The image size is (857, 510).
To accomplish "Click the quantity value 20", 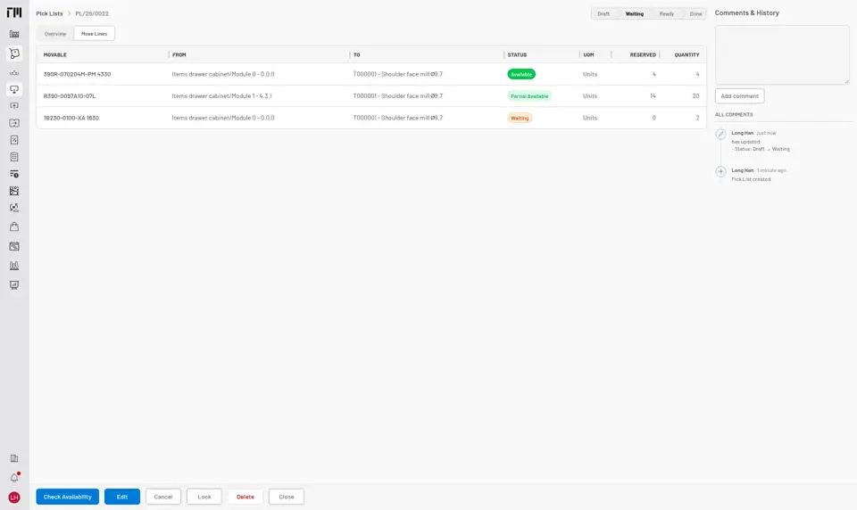I will (695, 96).
